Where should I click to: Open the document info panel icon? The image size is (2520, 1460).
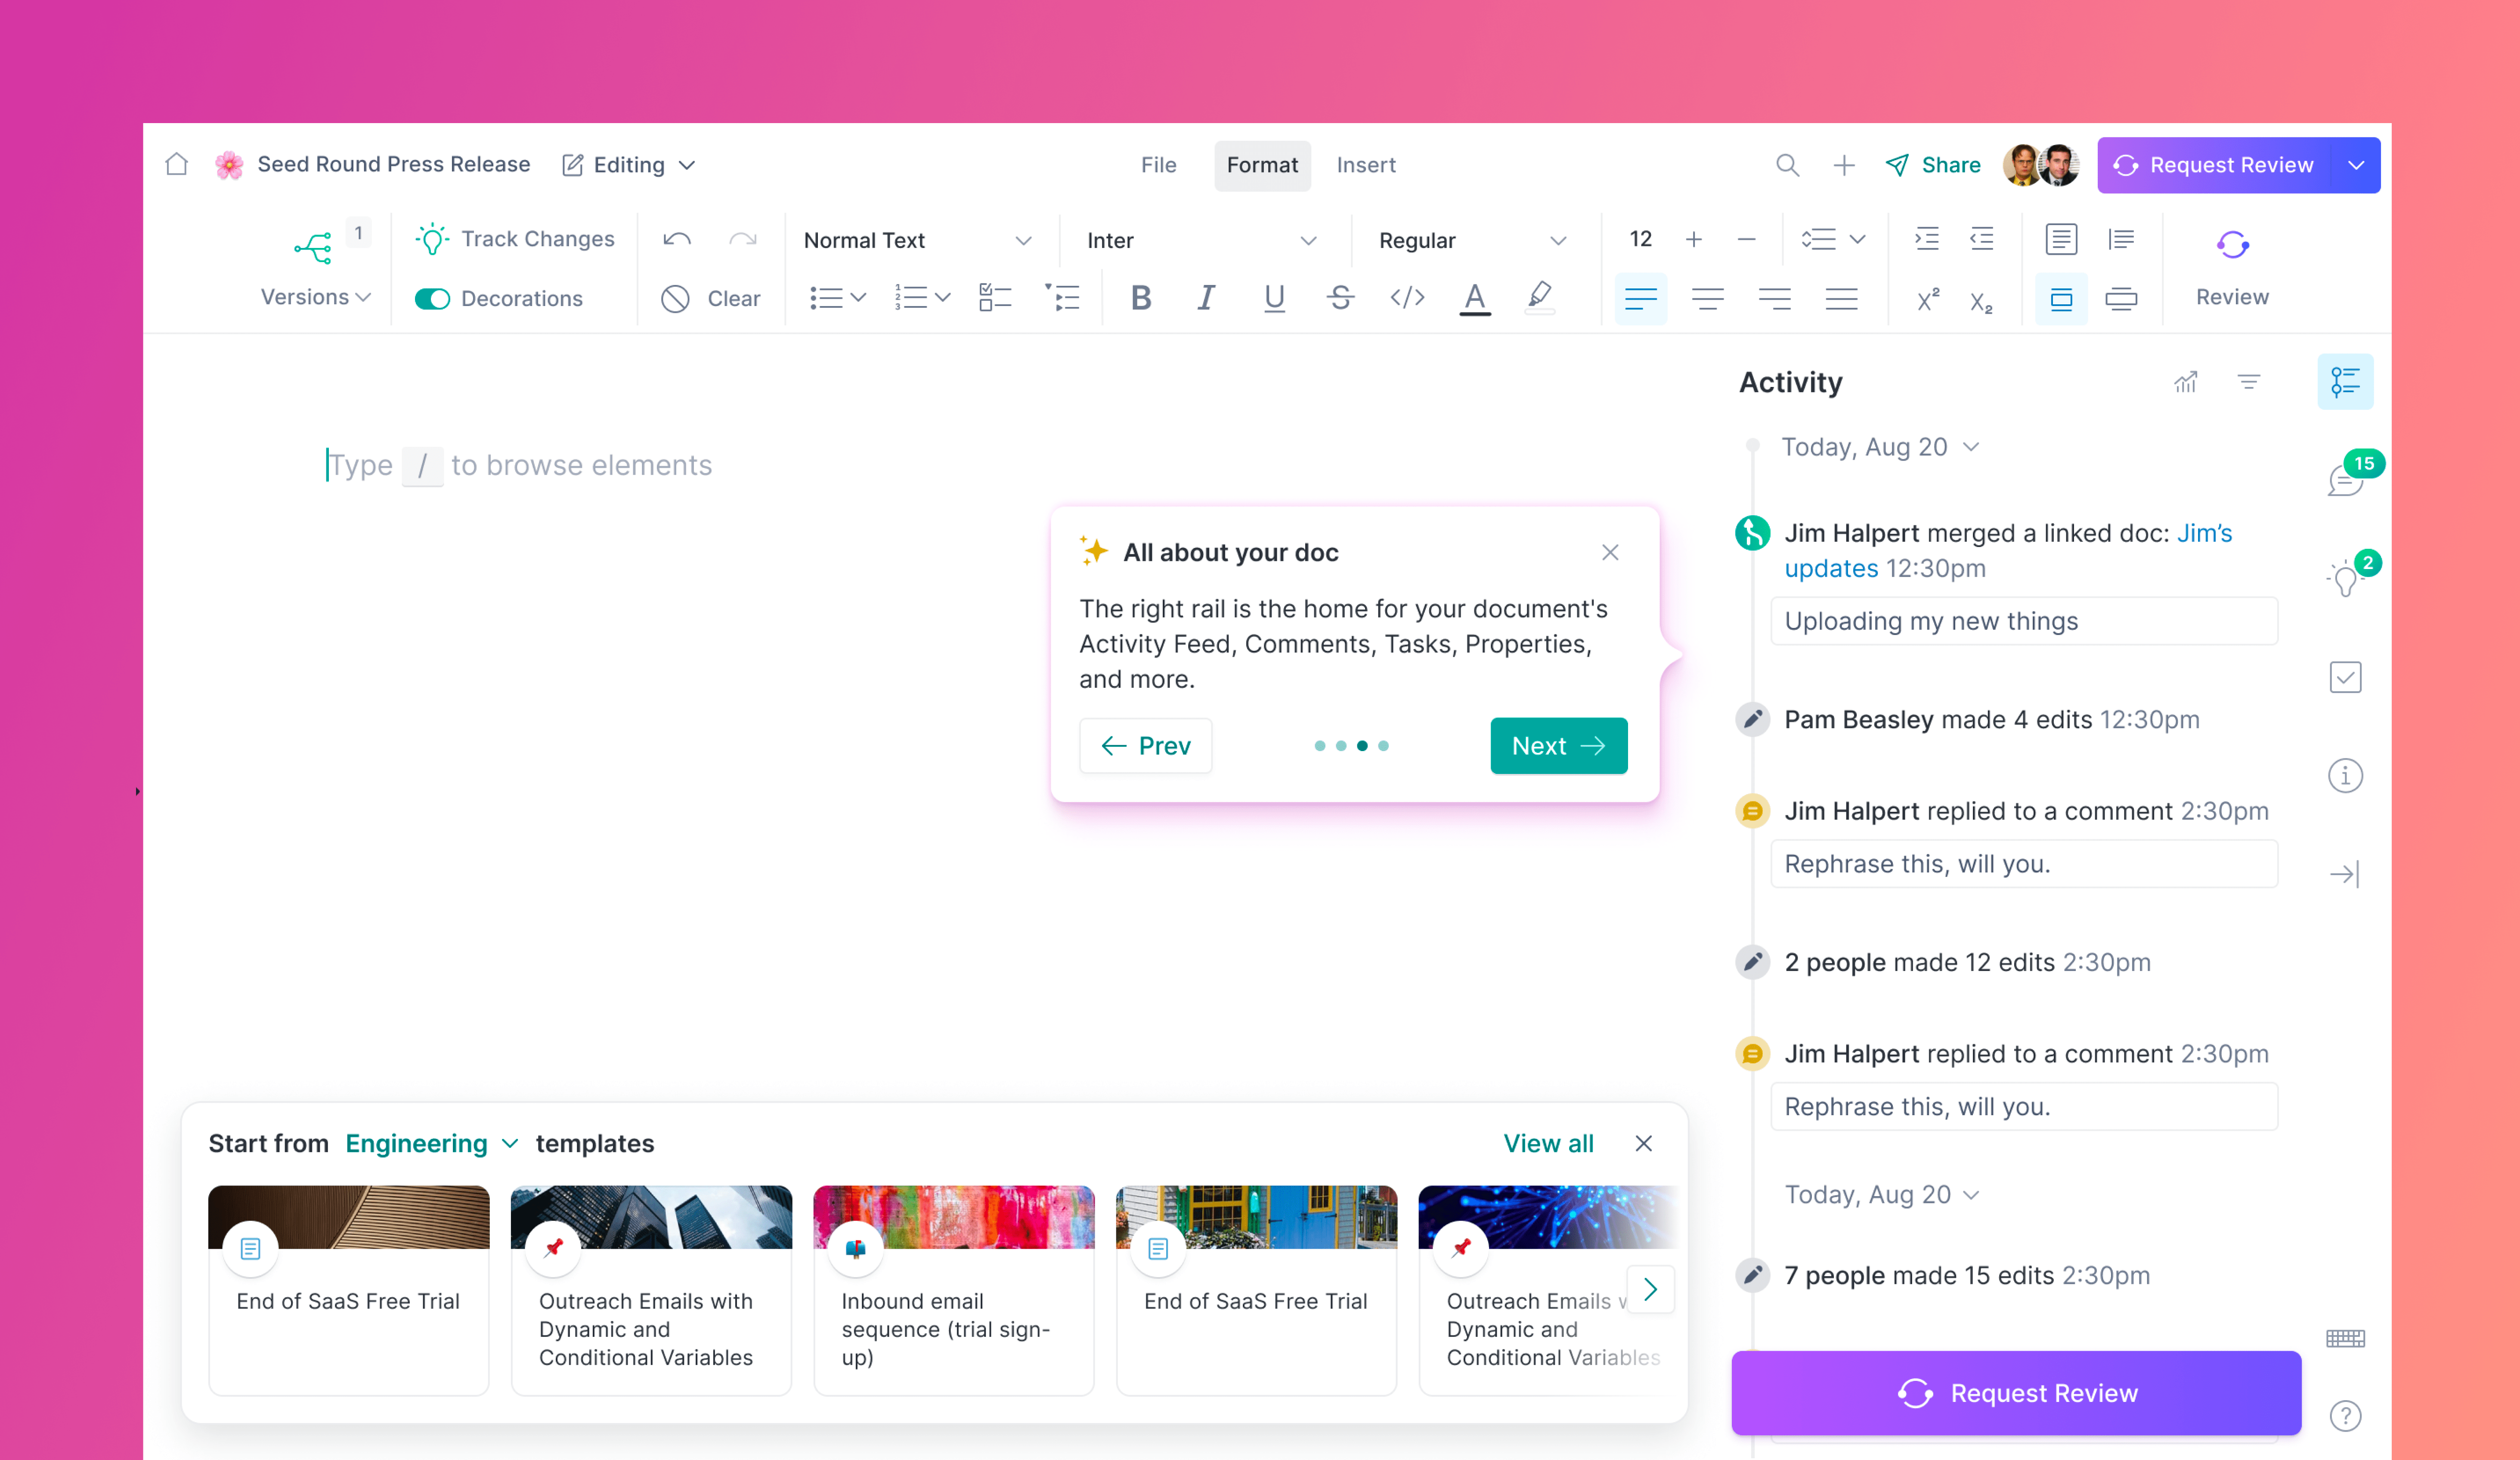(x=2345, y=776)
